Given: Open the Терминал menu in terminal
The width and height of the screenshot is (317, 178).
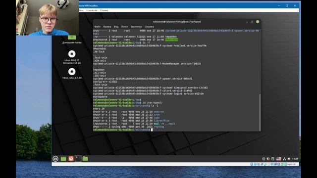Looking at the screenshot, I should [x=136, y=27].
